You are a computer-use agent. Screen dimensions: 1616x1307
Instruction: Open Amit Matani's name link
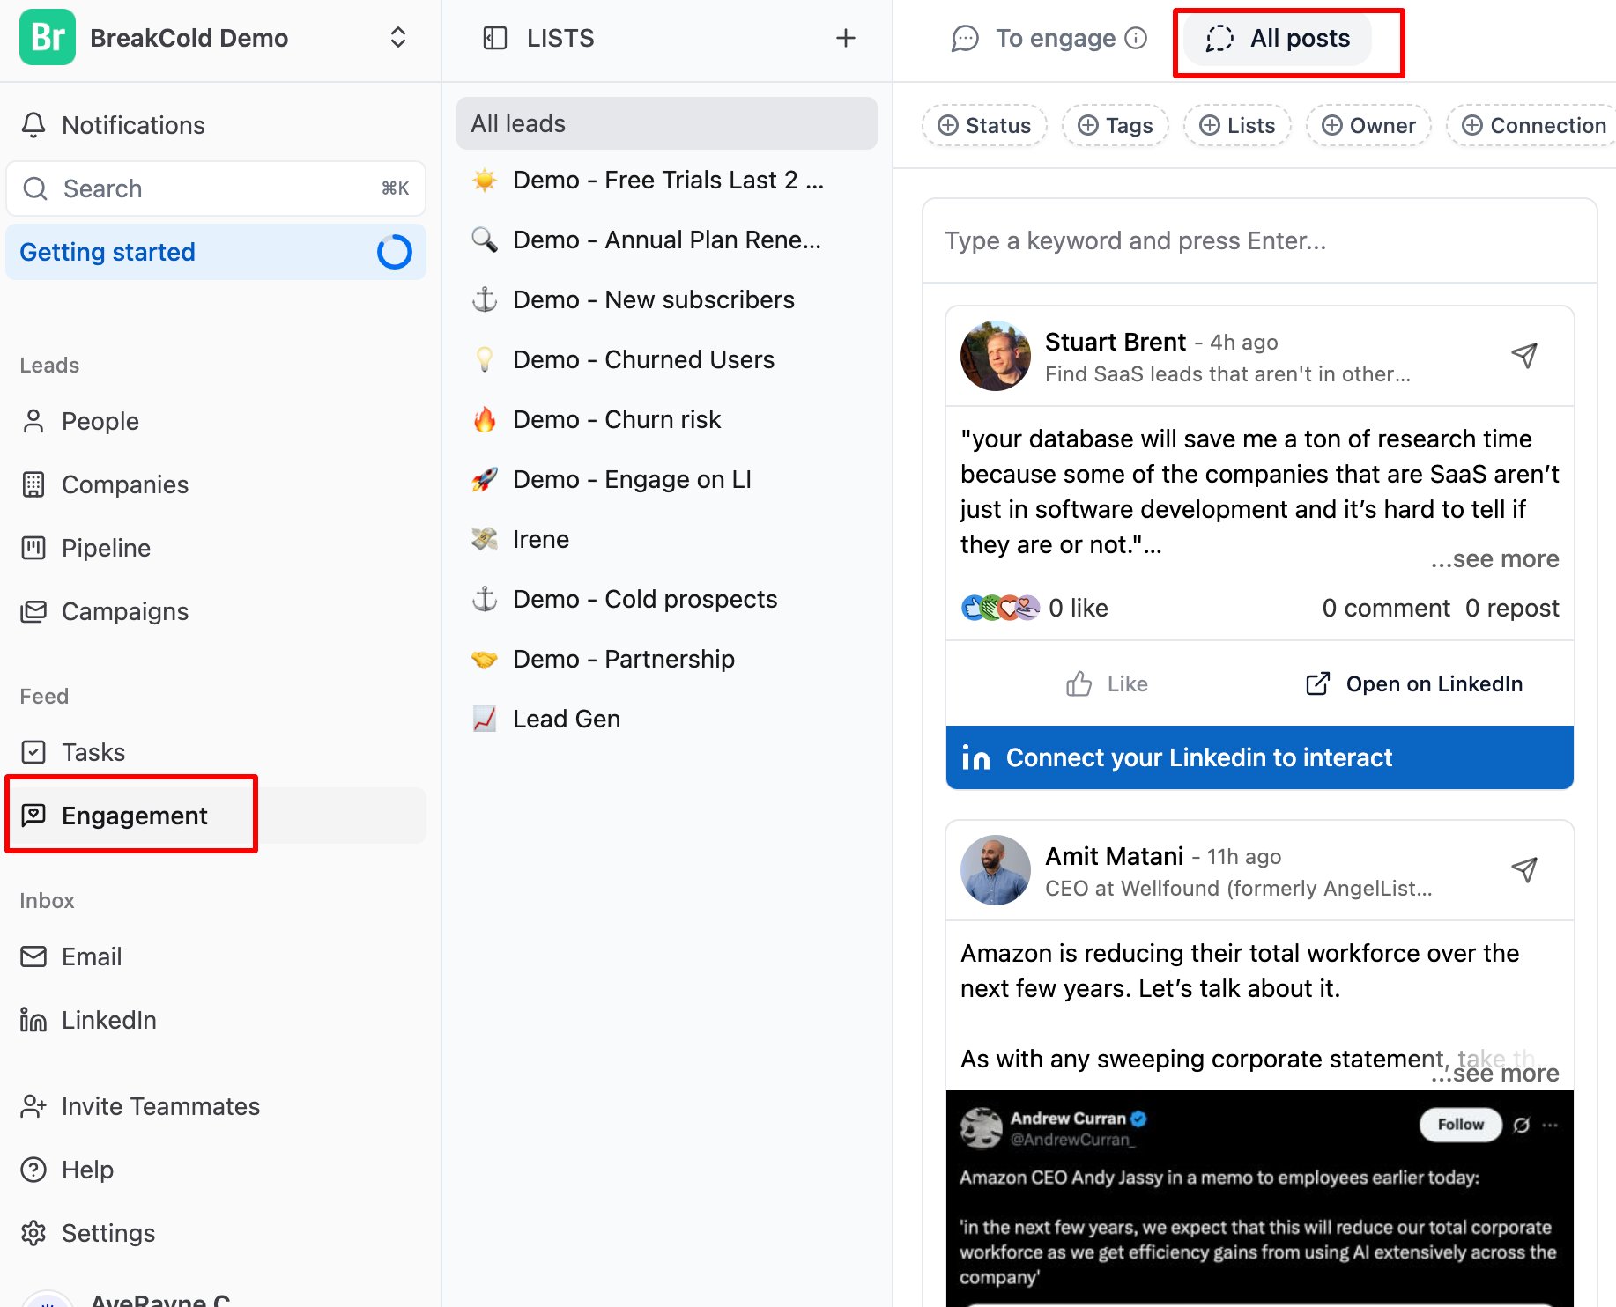[1114, 856]
